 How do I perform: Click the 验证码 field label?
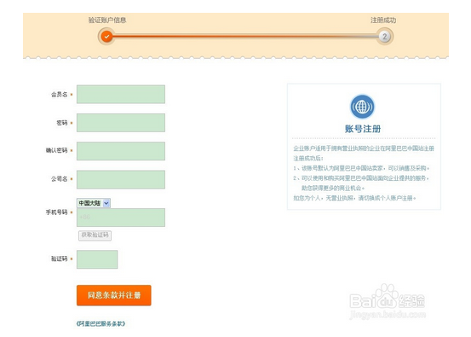59,259
